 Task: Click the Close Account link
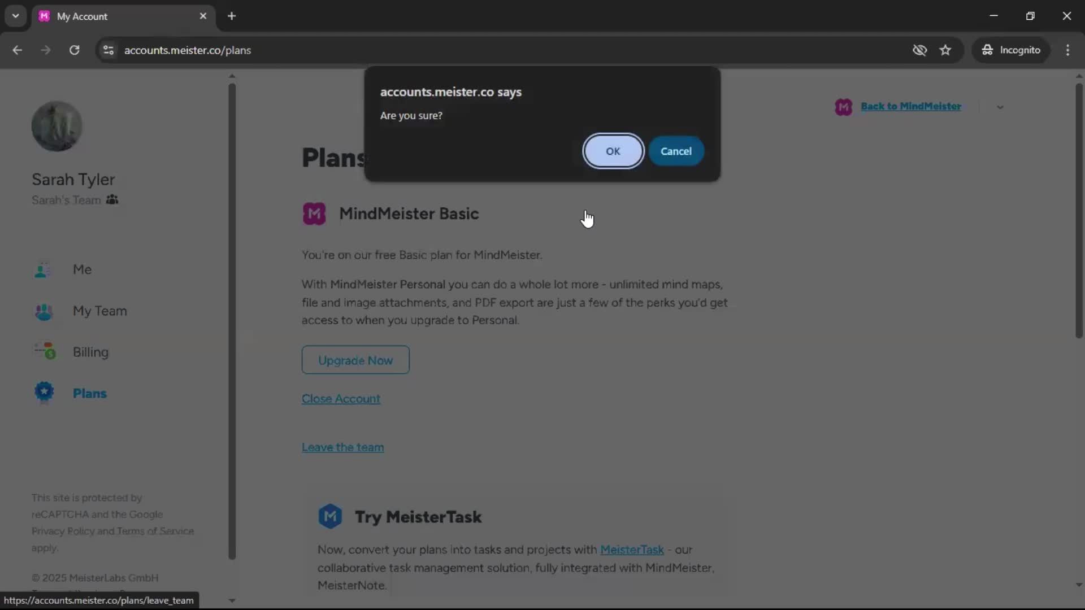[341, 399]
